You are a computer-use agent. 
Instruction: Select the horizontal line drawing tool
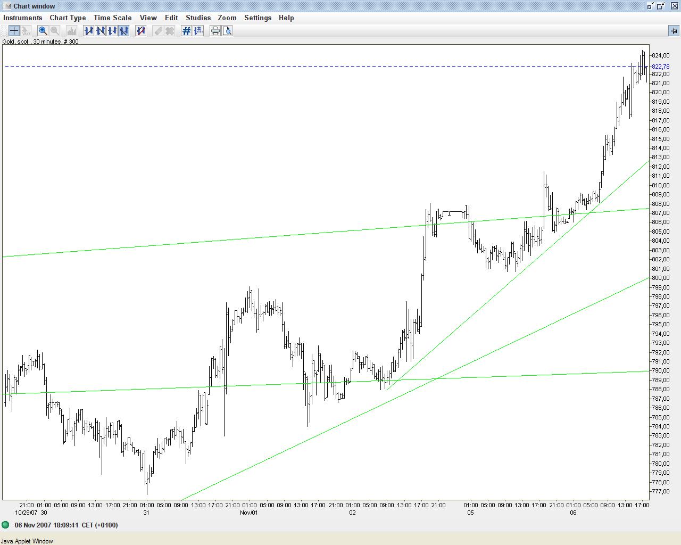[112, 31]
